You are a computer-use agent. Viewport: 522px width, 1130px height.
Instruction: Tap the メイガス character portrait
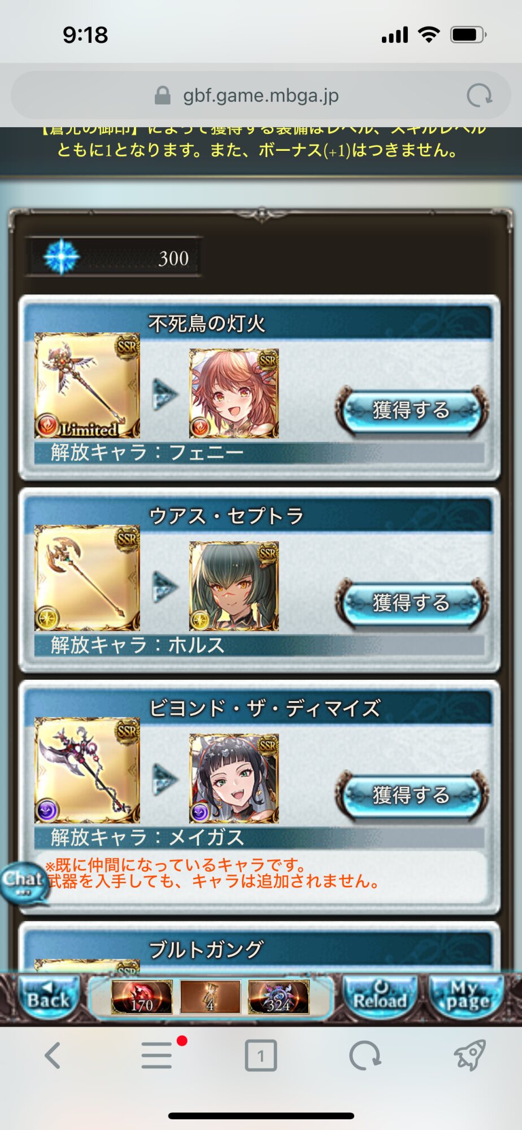pyautogui.click(x=234, y=778)
